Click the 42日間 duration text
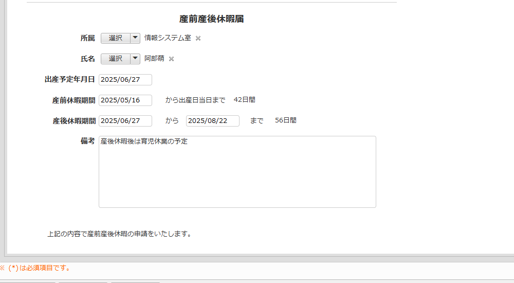Screen dimensions: 514x283 coord(244,100)
